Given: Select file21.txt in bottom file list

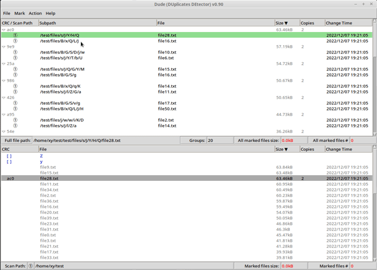Looking at the screenshot, I should [x=49, y=246].
